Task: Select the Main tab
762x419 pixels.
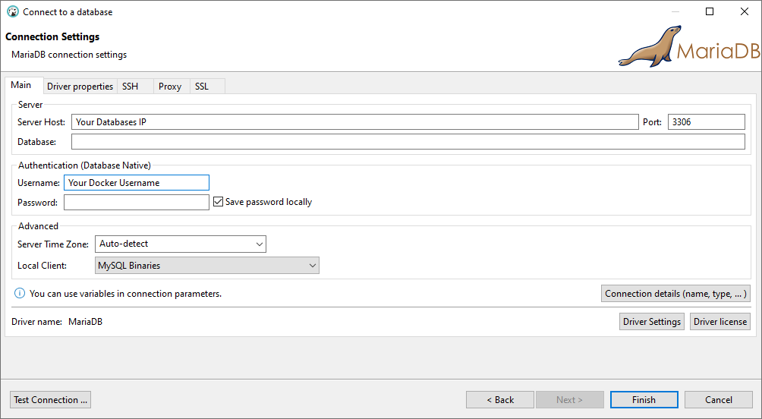Action: tap(21, 86)
